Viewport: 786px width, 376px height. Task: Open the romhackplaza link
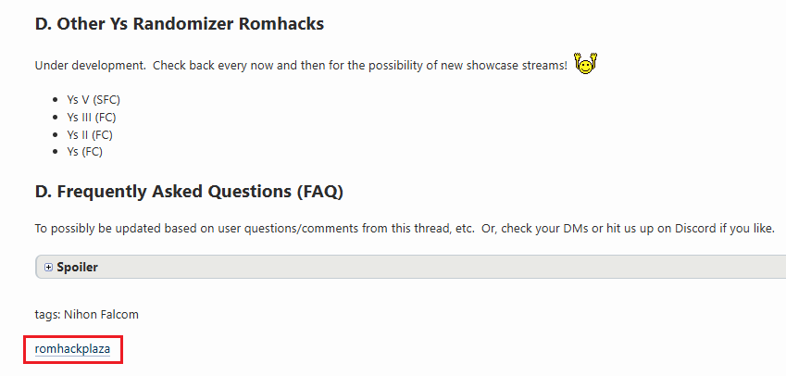[x=72, y=349]
